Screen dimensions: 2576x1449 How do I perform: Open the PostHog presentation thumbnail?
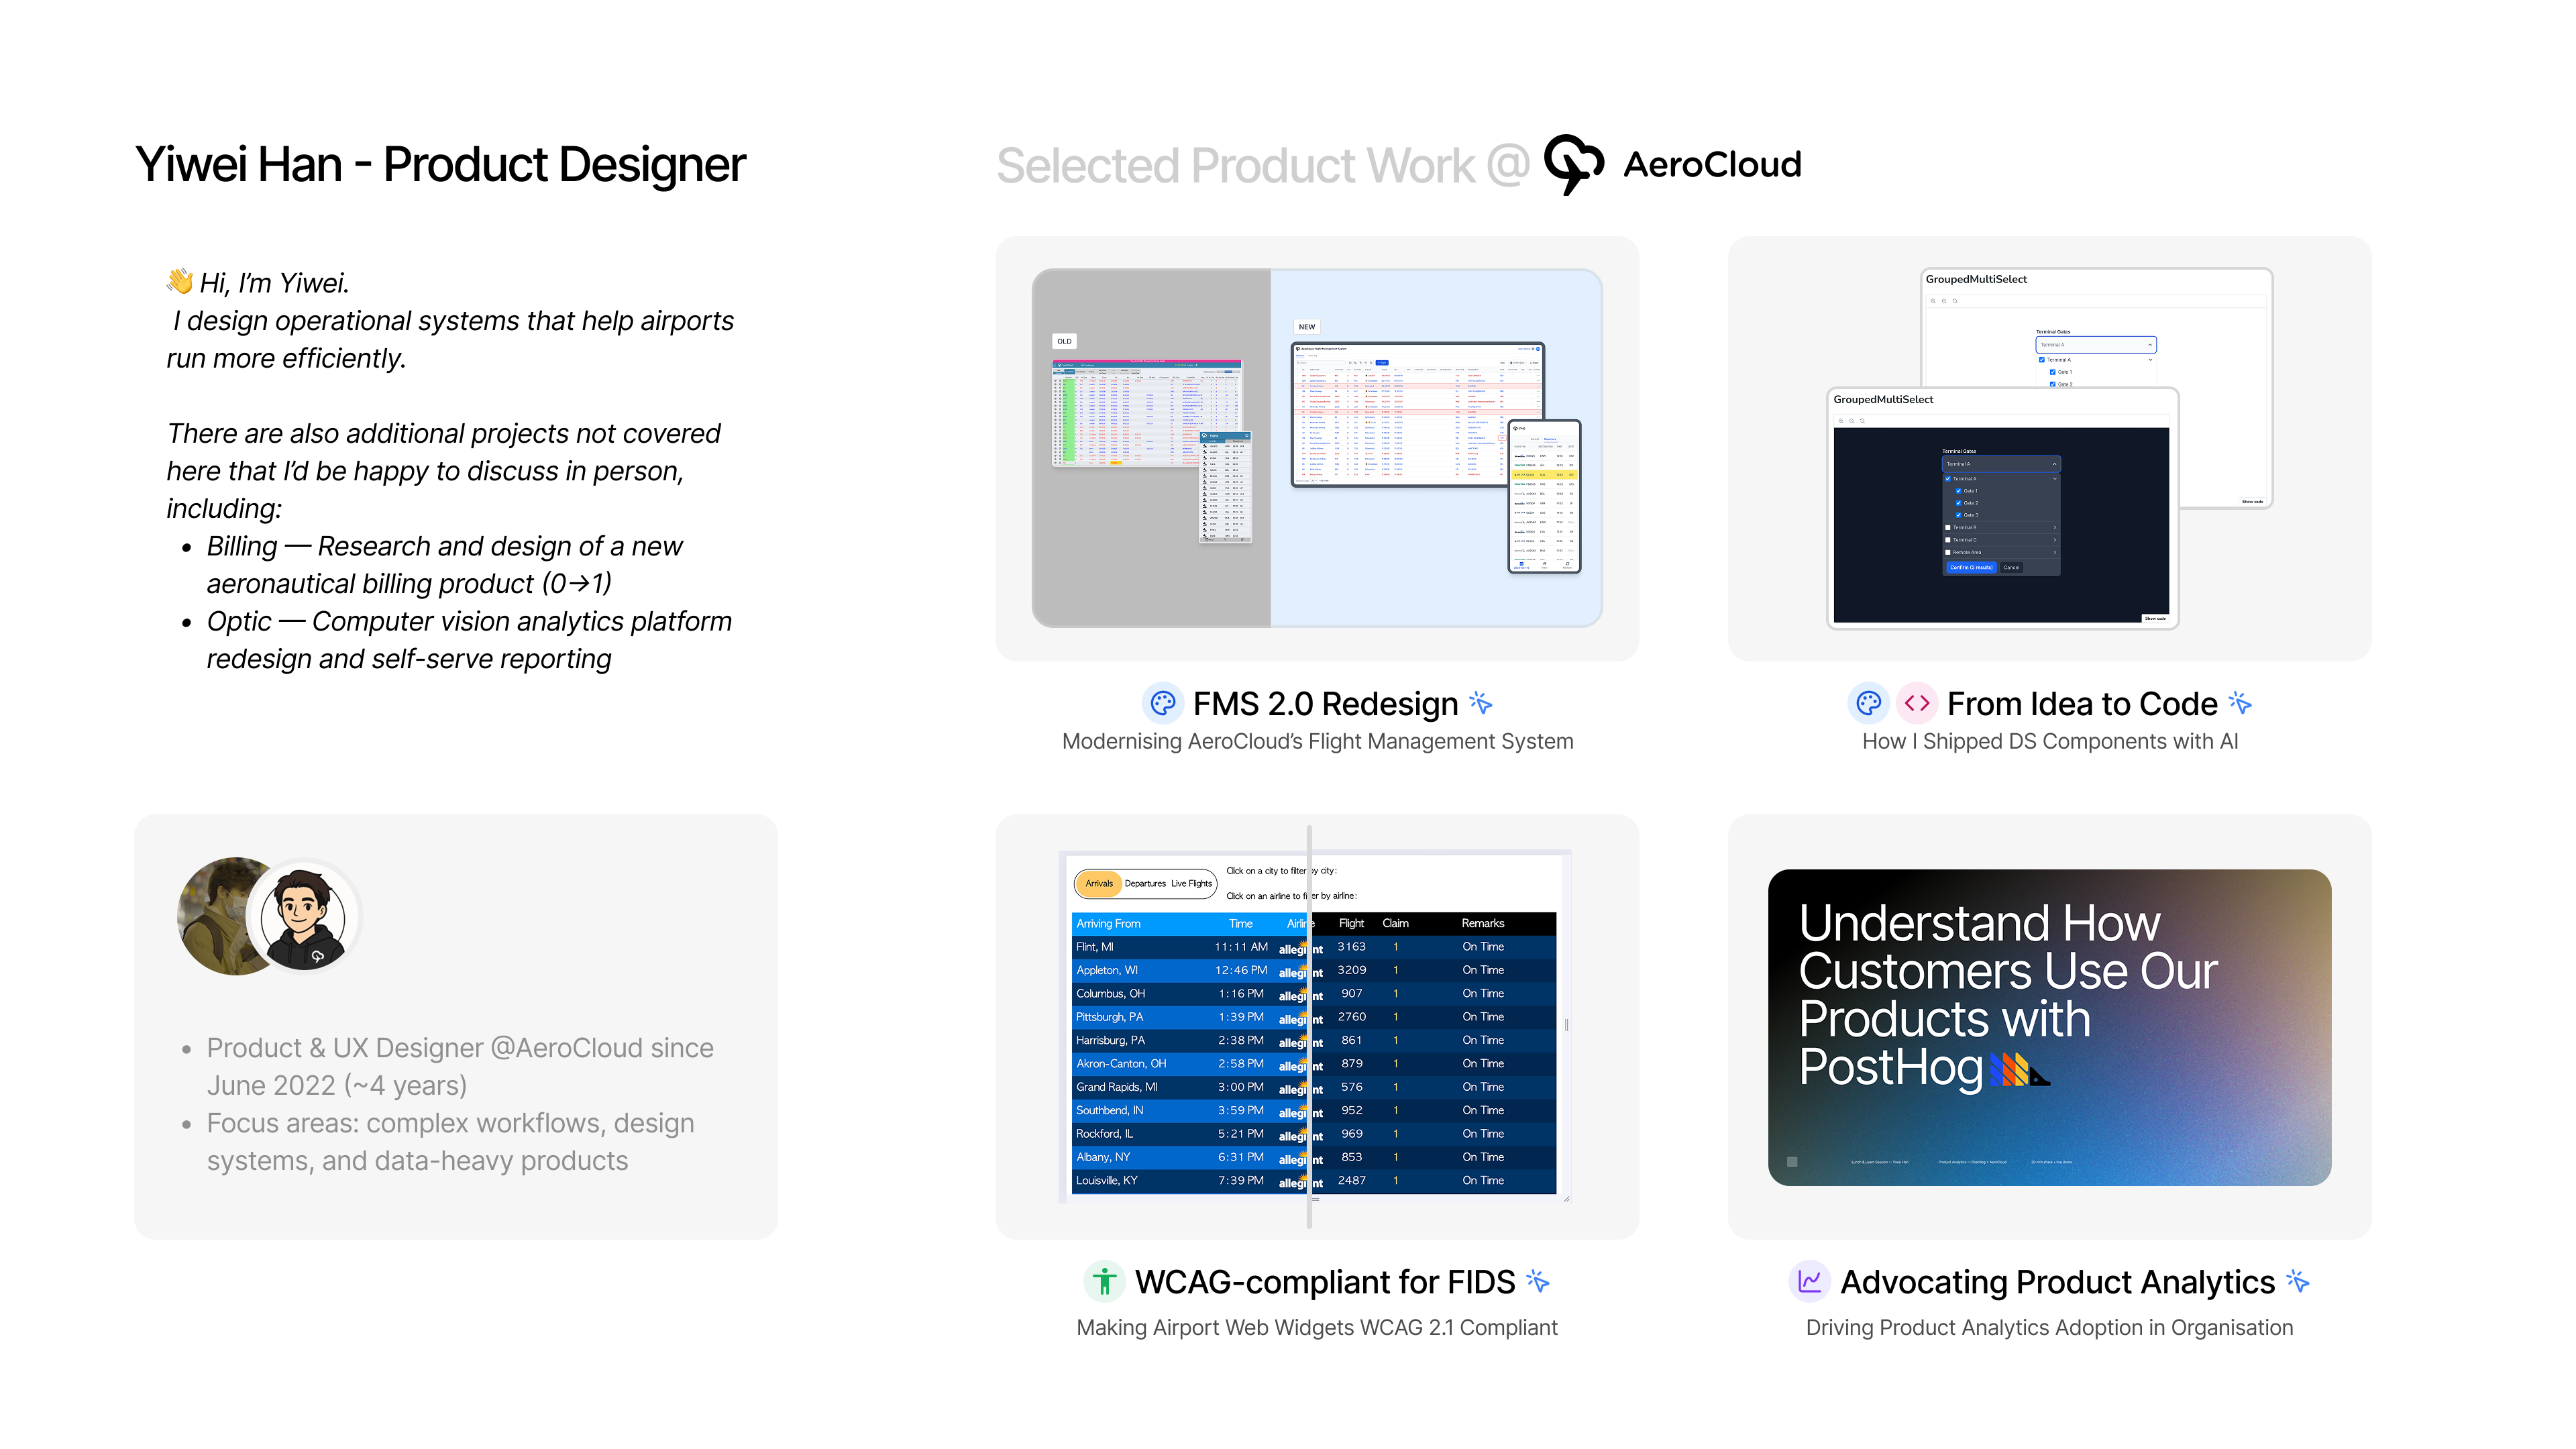[2049, 1027]
